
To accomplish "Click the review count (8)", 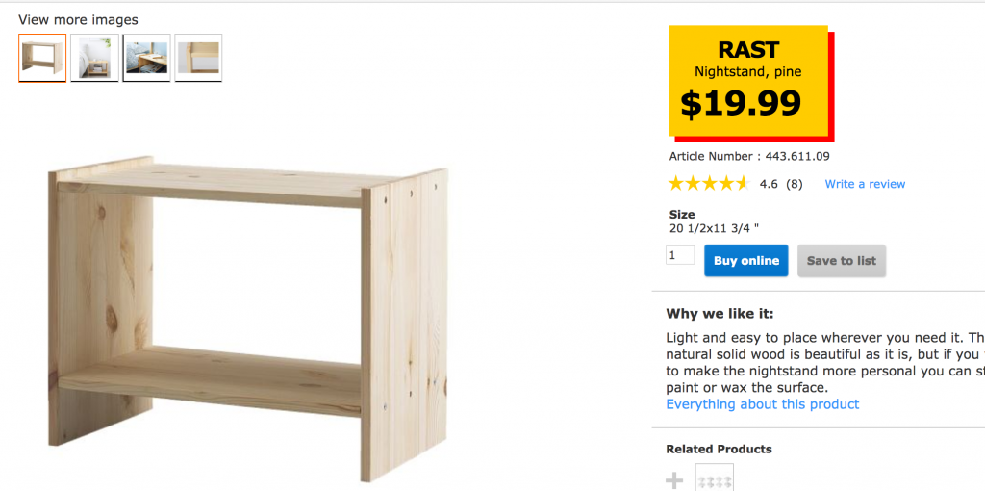I will tap(794, 184).
